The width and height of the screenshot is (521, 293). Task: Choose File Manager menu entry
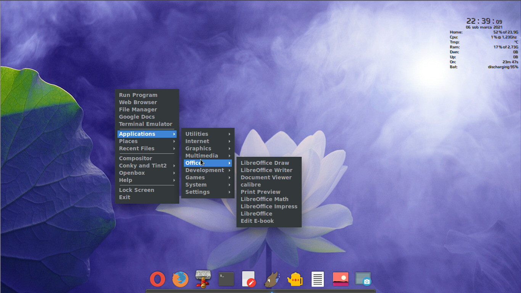[147, 109]
